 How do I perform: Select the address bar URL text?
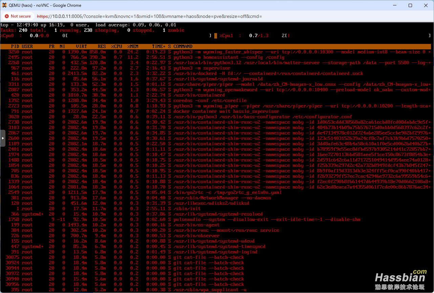(149, 16)
